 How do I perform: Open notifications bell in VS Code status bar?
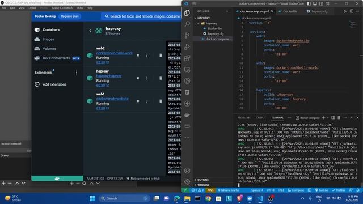(358, 190)
